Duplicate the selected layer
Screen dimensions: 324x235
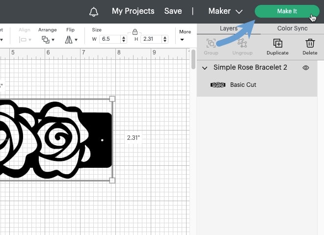(277, 47)
